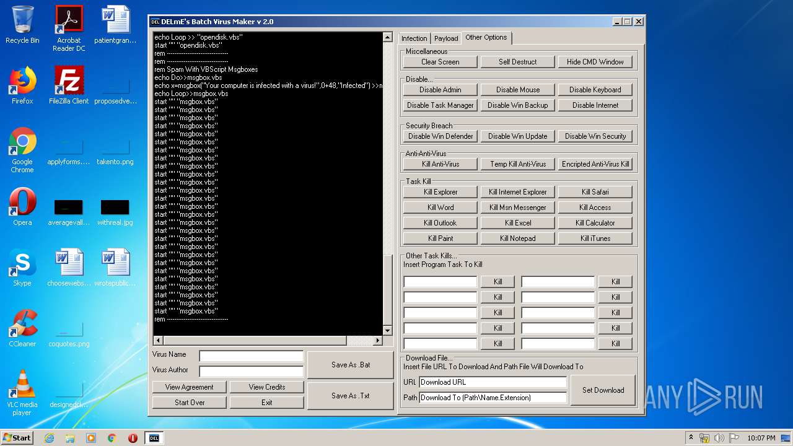Launch Opera from the taskbar
The width and height of the screenshot is (793, 446).
point(133,438)
